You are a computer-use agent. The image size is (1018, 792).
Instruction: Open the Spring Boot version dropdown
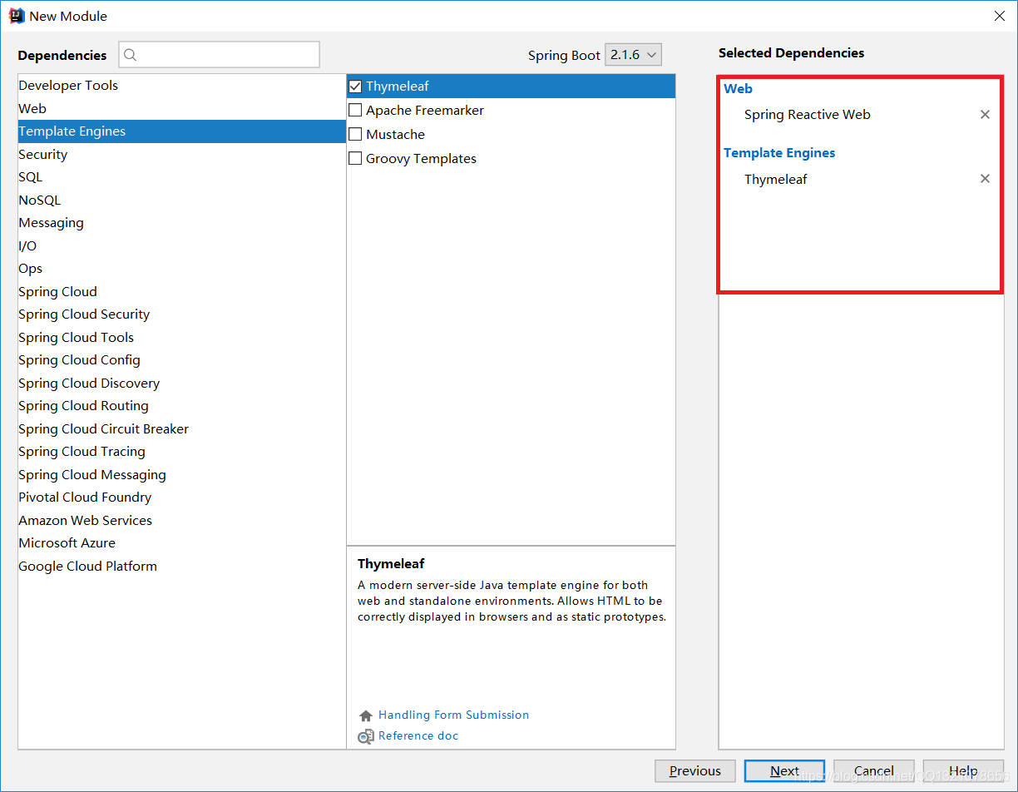click(x=633, y=55)
